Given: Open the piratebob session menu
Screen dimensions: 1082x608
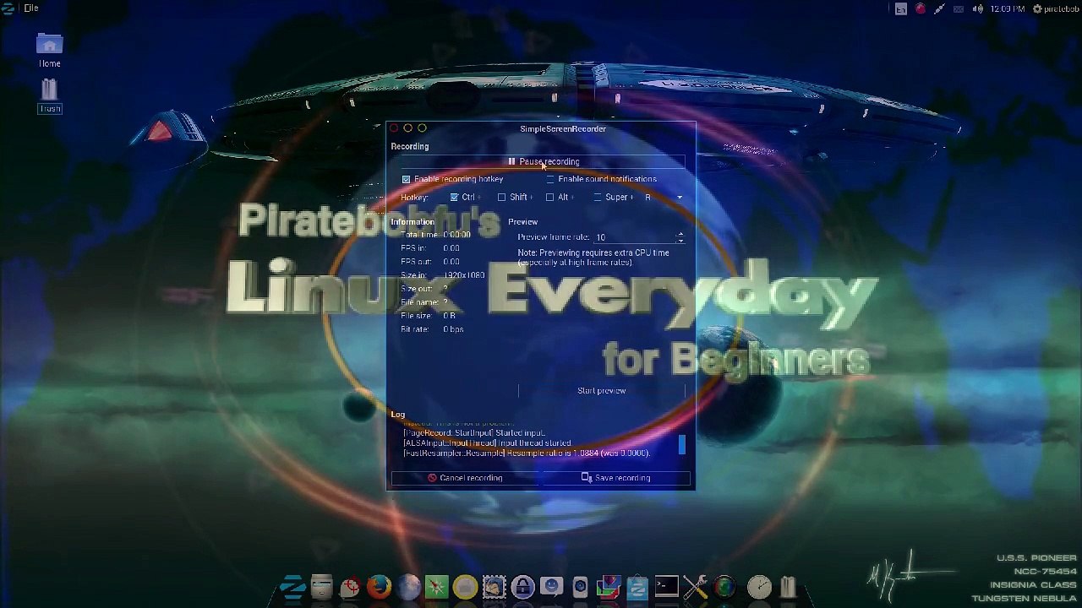Looking at the screenshot, I should coord(1055,8).
